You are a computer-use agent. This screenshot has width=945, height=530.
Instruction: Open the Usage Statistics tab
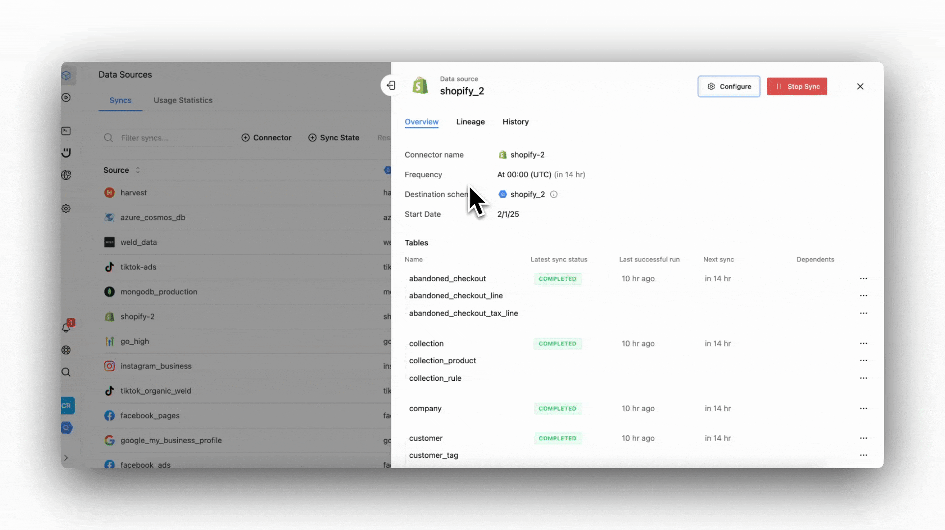[x=183, y=100]
